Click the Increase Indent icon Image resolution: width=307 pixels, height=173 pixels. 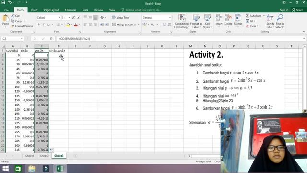pos(107,25)
